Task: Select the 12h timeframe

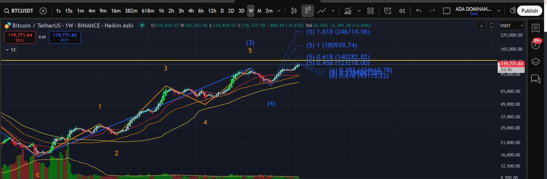Action: 212,11
